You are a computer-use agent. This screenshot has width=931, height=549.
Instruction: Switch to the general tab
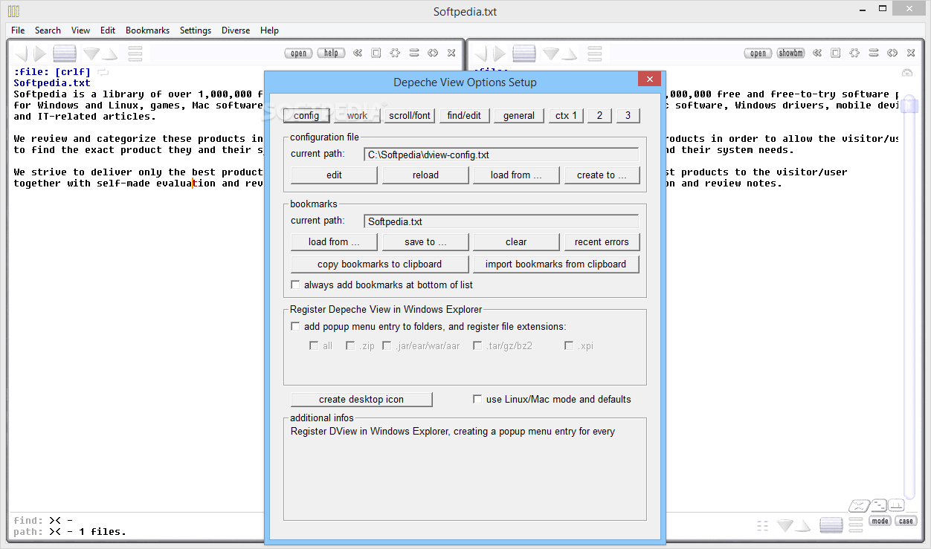click(518, 115)
